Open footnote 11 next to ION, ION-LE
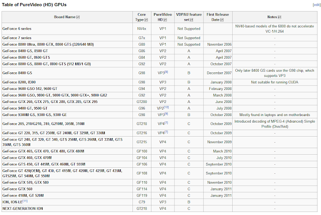The height and width of the screenshot is (215, 321). (25, 201)
